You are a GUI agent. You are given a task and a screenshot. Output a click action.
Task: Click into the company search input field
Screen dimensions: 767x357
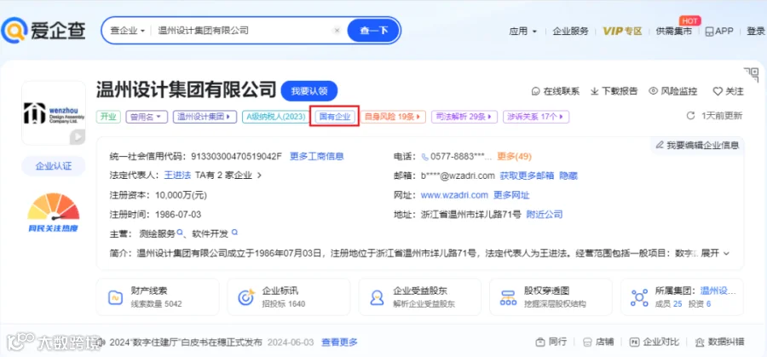242,31
